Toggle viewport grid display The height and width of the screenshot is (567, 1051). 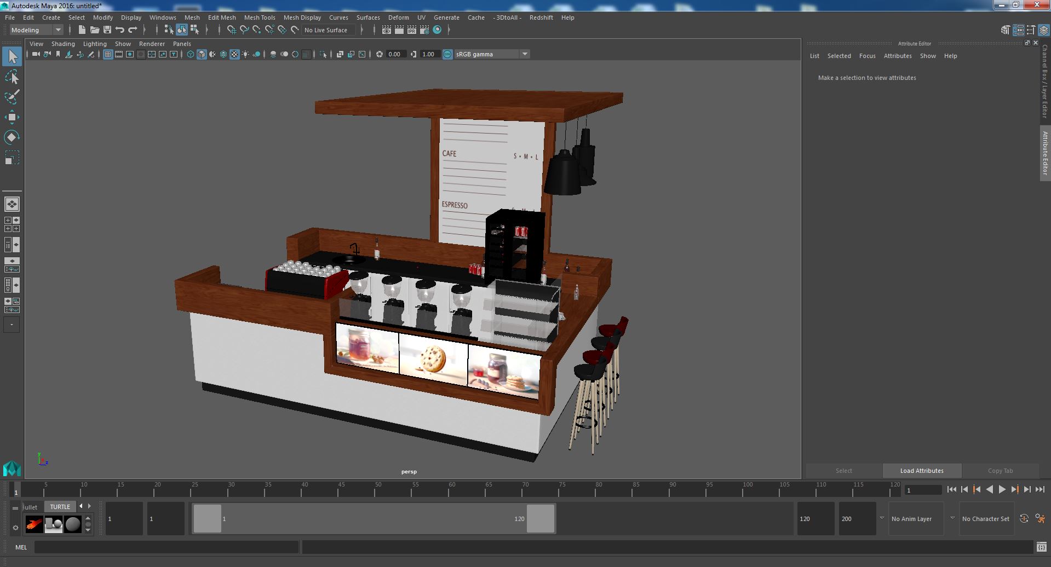pos(108,54)
